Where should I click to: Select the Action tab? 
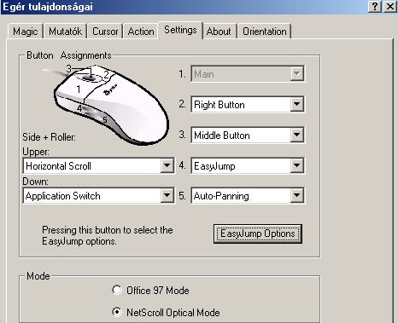coord(141,32)
